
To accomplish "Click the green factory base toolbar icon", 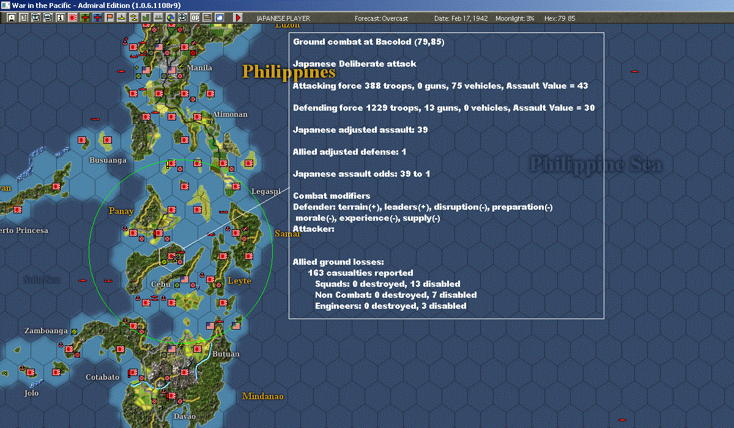I will coord(146,18).
